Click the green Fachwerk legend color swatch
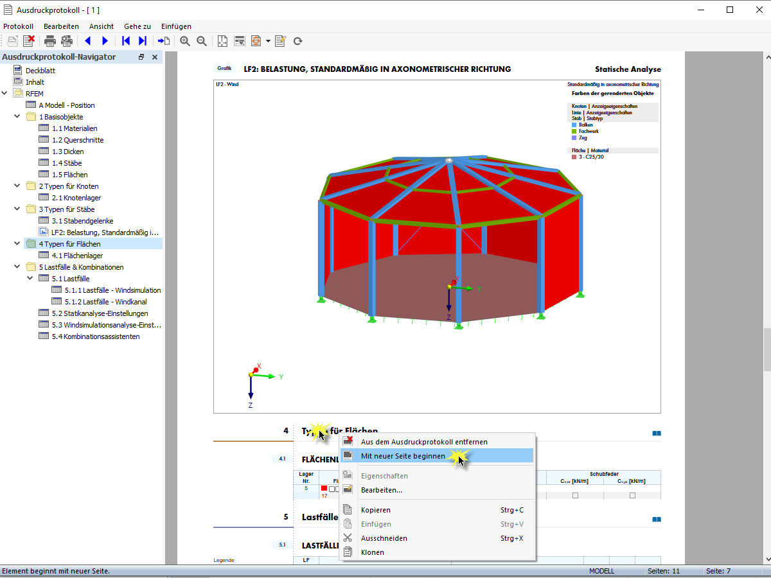 tap(574, 131)
